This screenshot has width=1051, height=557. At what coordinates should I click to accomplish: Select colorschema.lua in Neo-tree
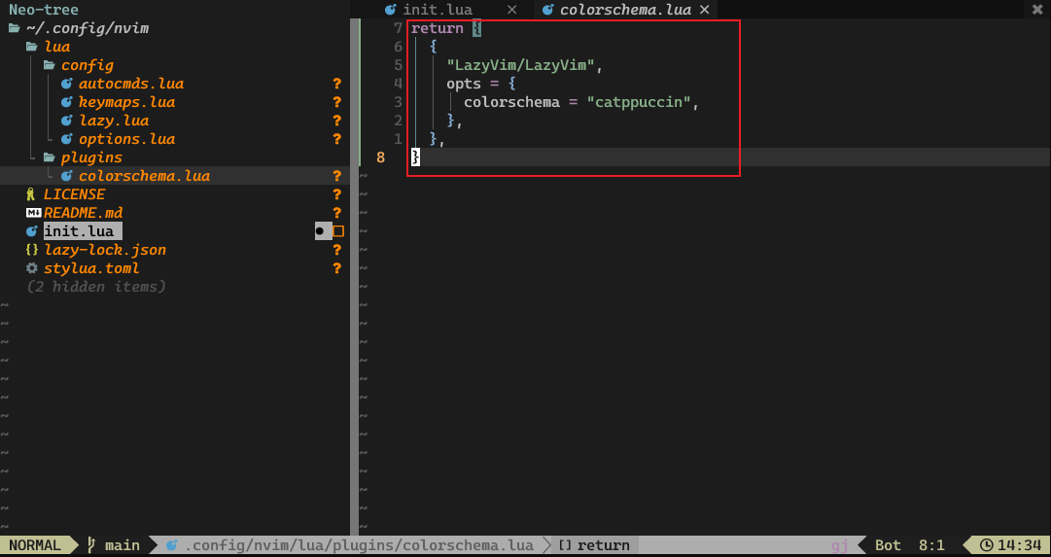pos(144,176)
